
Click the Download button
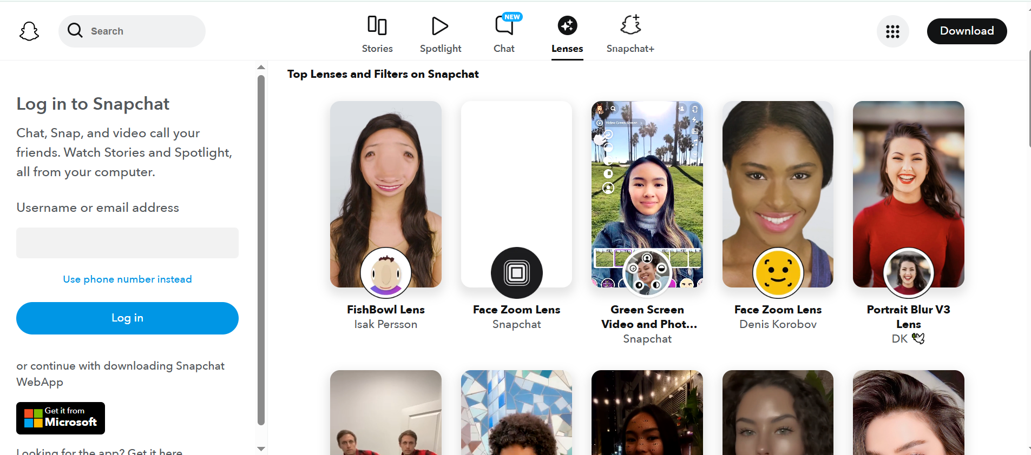[x=967, y=31]
